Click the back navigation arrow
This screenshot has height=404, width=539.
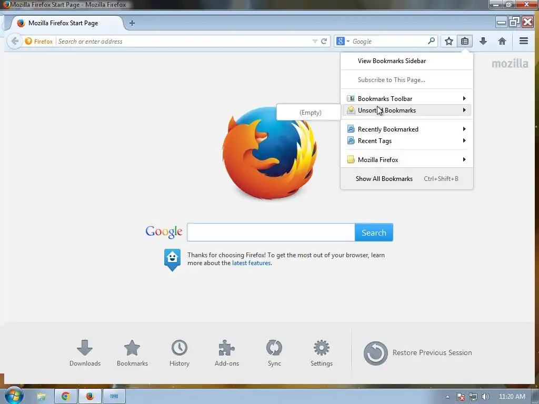point(14,41)
